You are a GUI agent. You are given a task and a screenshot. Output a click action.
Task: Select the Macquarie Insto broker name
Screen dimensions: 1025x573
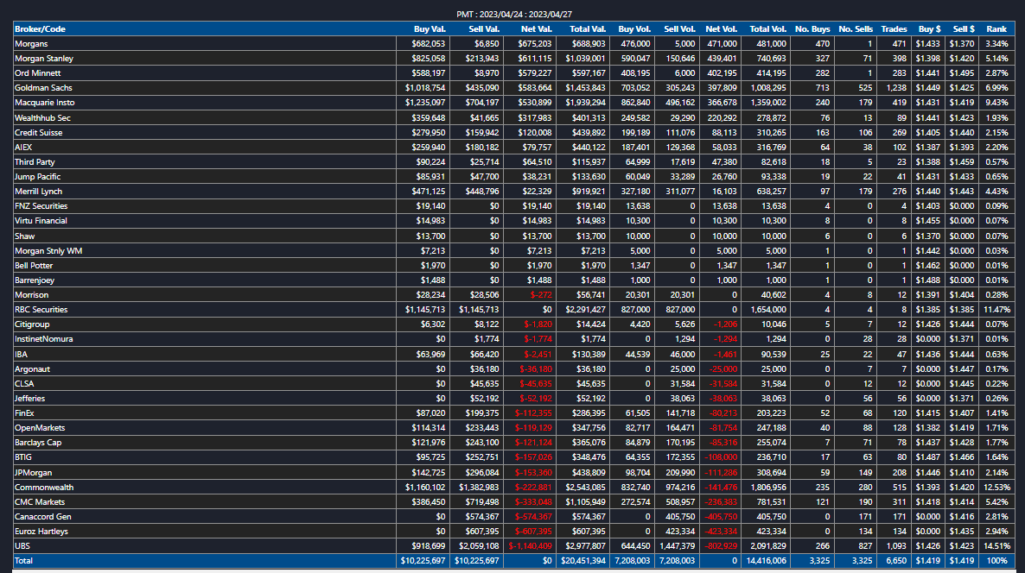[x=44, y=103]
